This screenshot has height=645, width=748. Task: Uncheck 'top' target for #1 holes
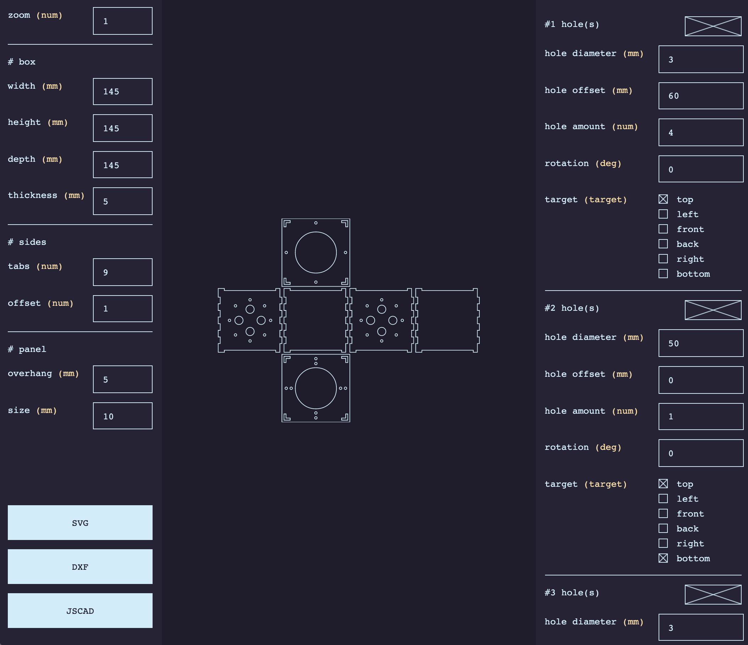pos(663,199)
